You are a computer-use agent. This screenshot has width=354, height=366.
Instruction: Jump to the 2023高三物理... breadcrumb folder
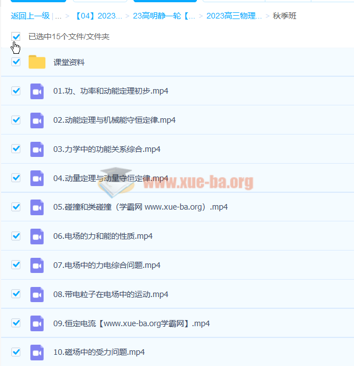coord(233,16)
